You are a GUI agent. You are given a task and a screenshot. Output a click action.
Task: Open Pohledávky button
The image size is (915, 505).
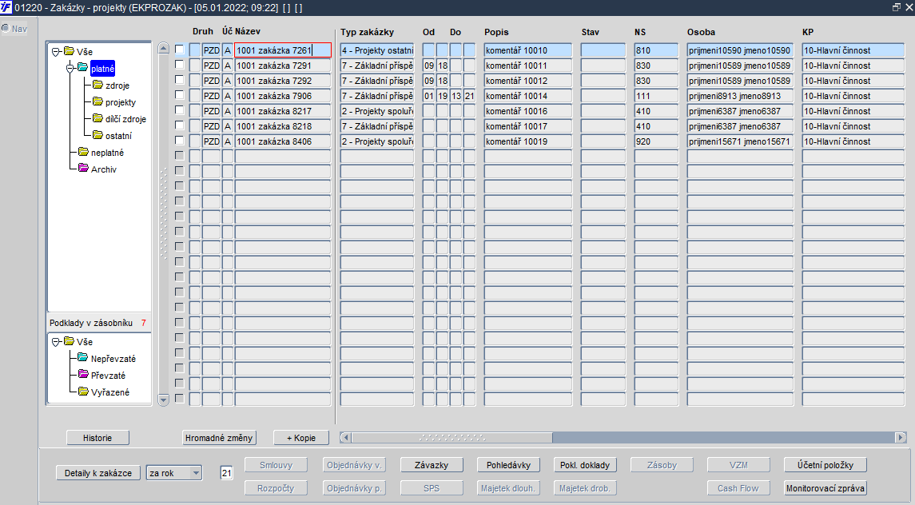[509, 465]
